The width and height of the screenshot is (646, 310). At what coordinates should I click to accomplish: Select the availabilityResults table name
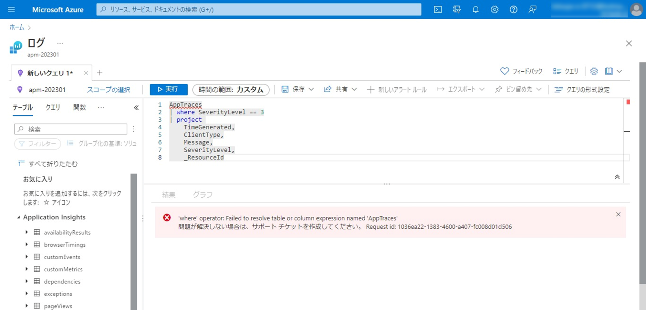(67, 233)
